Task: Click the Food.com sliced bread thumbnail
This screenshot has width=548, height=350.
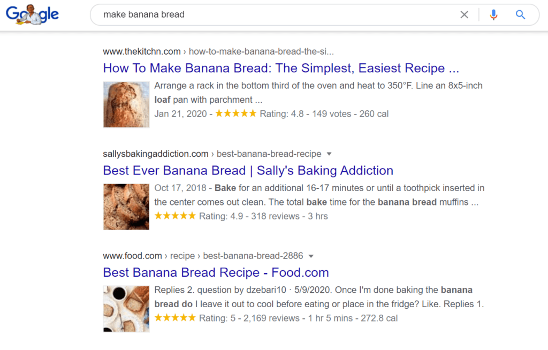Action: (126, 309)
